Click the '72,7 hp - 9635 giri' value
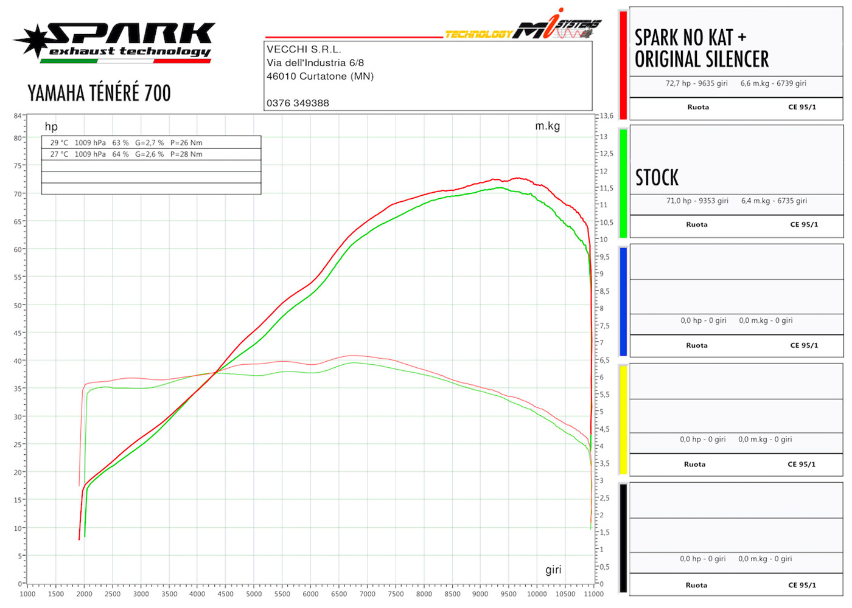 (x=696, y=83)
